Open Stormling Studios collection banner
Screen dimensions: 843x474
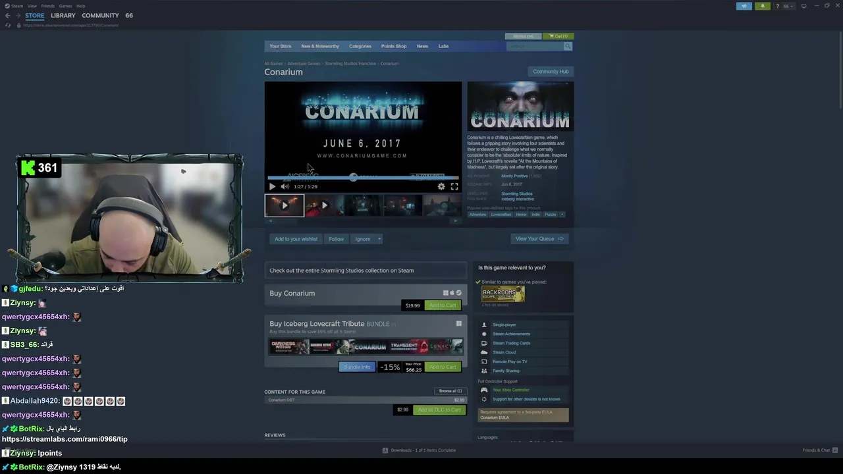[x=366, y=271]
